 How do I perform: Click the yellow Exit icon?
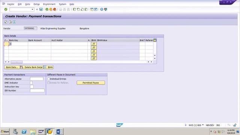click(51, 9)
